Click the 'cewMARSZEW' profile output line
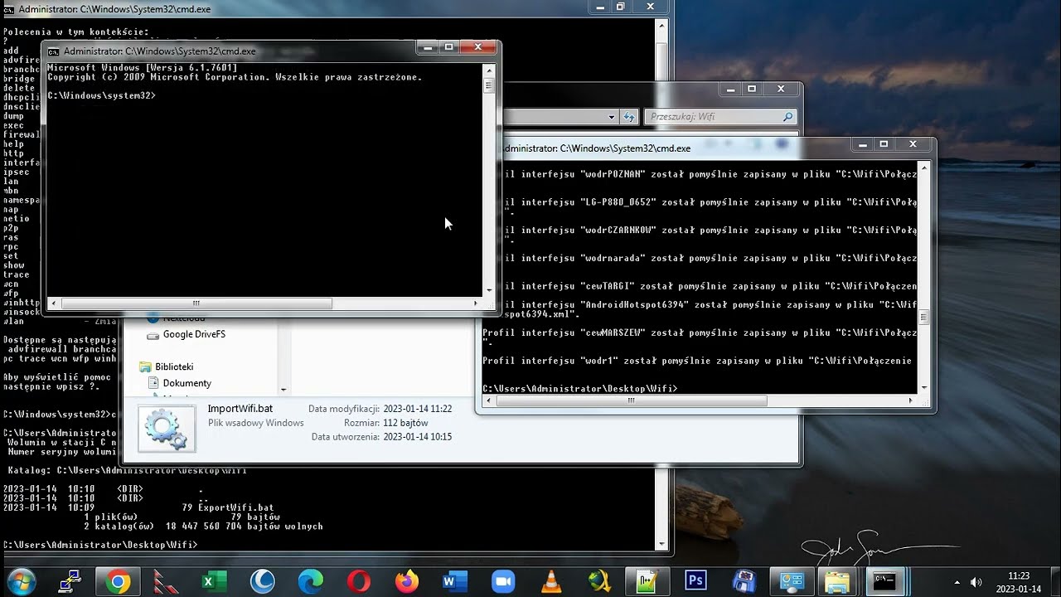Viewport: 1061px width, 597px height. pyautogui.click(x=700, y=332)
